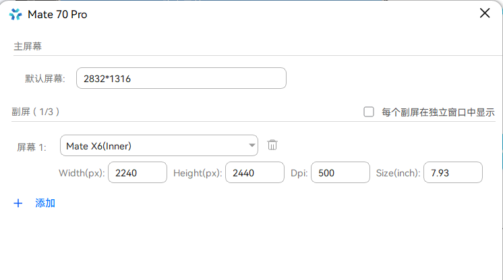The height and width of the screenshot is (280, 503).
Task: Click the 屏幕 1 label
Action: click(31, 146)
